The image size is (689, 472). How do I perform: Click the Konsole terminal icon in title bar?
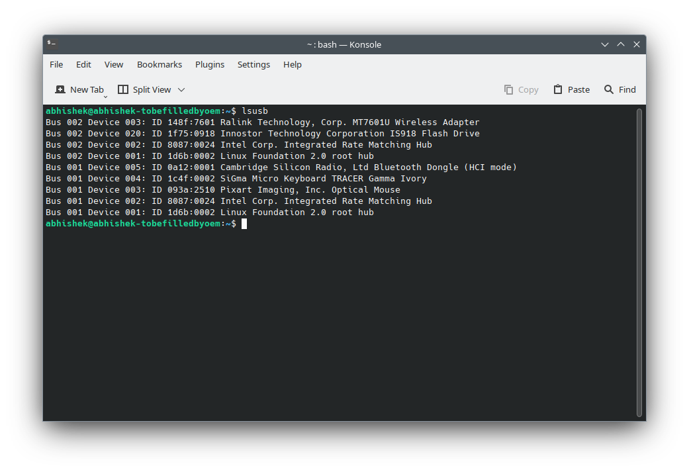click(52, 44)
